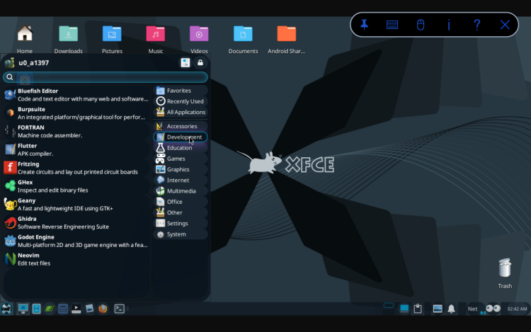Viewport: 531px width, 332px height.
Task: Select the Settings category
Action: pyautogui.click(x=181, y=224)
